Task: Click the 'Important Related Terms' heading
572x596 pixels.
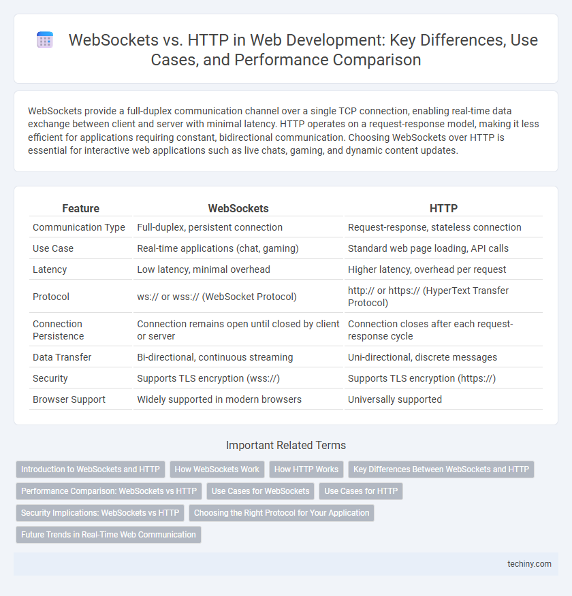Action: [286, 446]
